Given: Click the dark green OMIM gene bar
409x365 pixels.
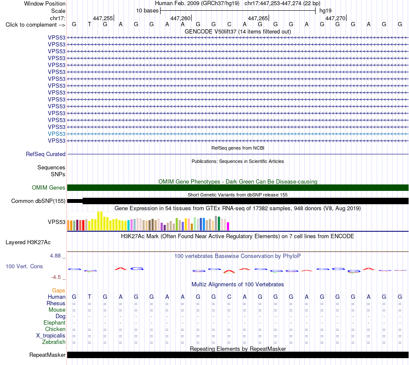Looking at the screenshot, I should [238, 187].
